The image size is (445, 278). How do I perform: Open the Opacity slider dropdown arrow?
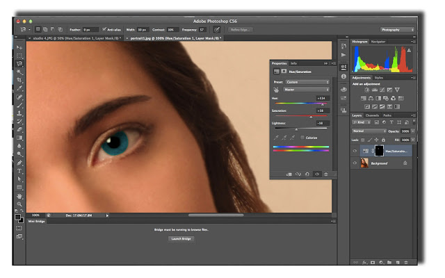point(413,131)
